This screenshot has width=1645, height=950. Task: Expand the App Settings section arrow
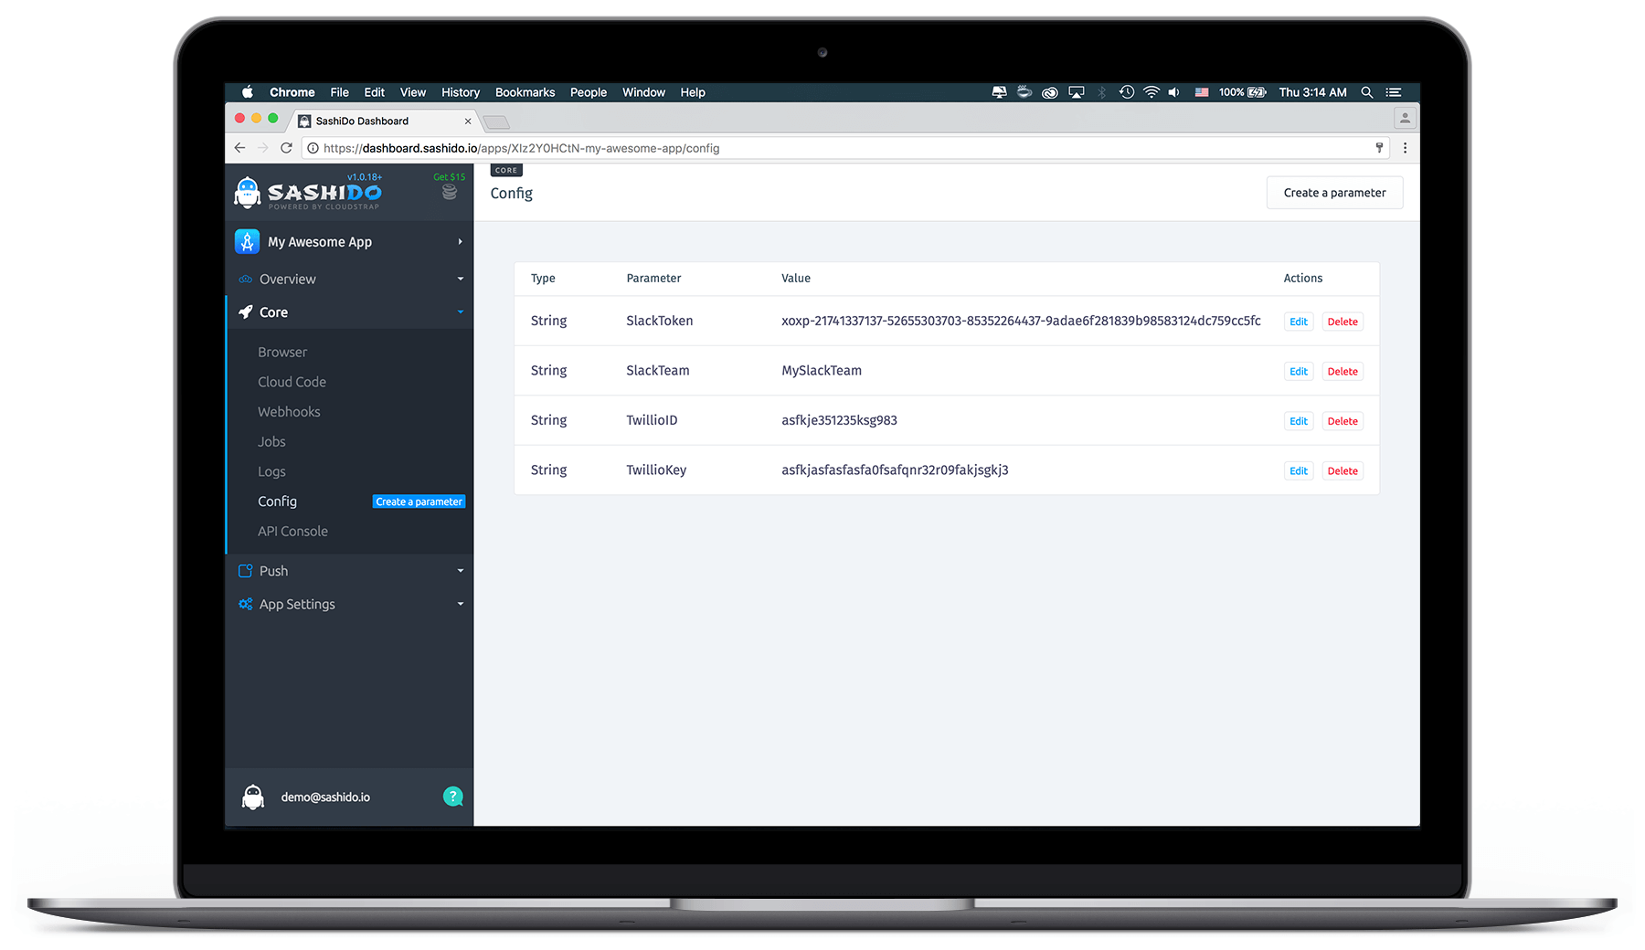460,604
